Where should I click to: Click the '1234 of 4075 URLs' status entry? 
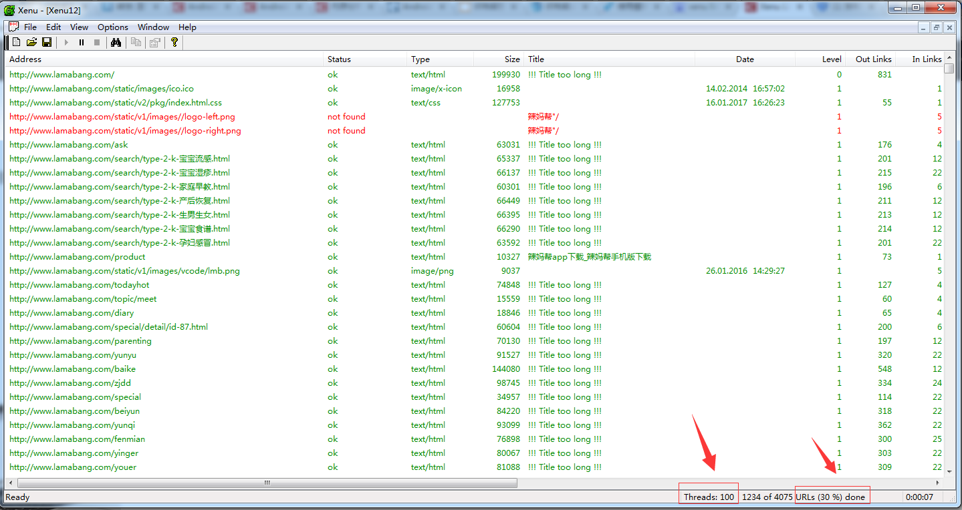[x=804, y=497]
